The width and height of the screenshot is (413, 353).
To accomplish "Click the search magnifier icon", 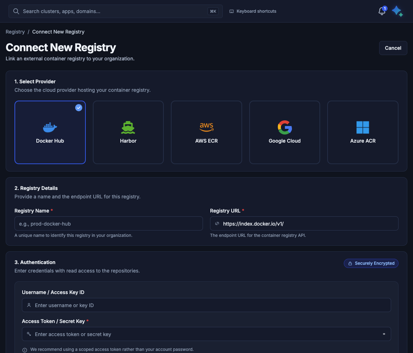I will [x=16, y=11].
